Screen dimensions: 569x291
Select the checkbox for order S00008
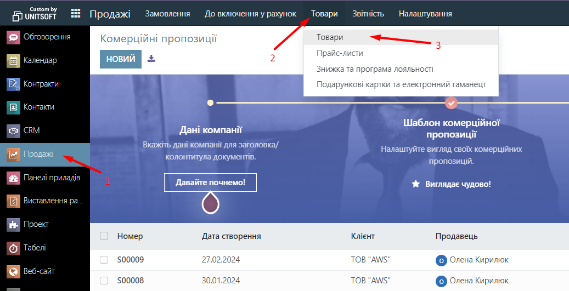tap(104, 281)
